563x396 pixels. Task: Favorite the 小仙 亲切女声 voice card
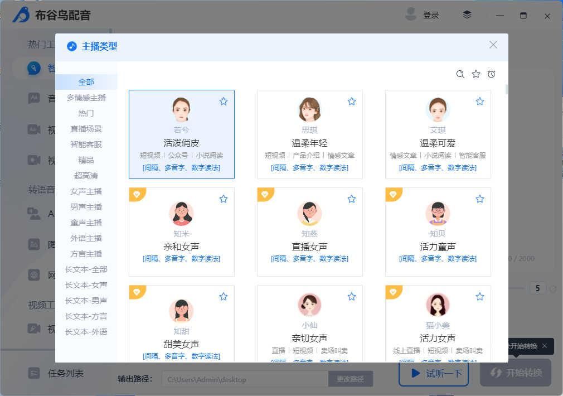pos(352,297)
